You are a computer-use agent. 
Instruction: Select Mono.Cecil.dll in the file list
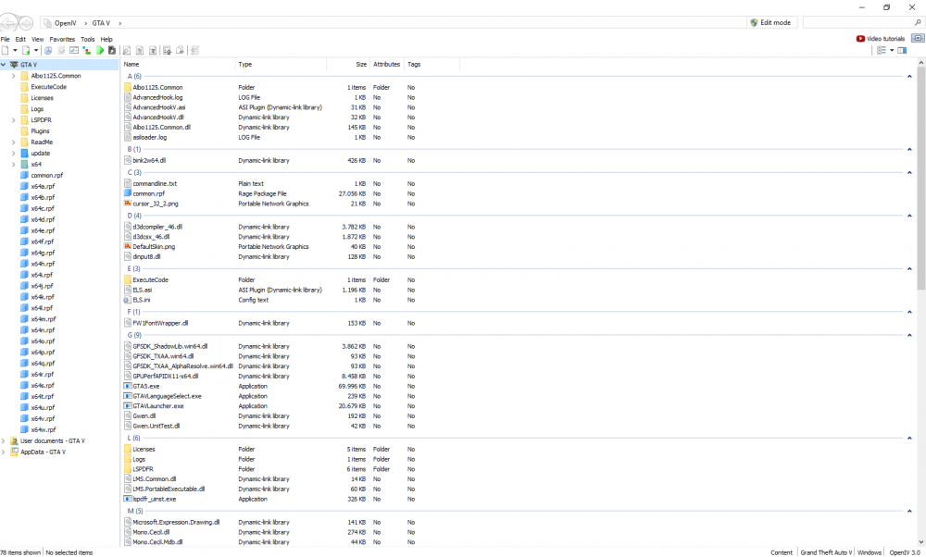pos(151,532)
